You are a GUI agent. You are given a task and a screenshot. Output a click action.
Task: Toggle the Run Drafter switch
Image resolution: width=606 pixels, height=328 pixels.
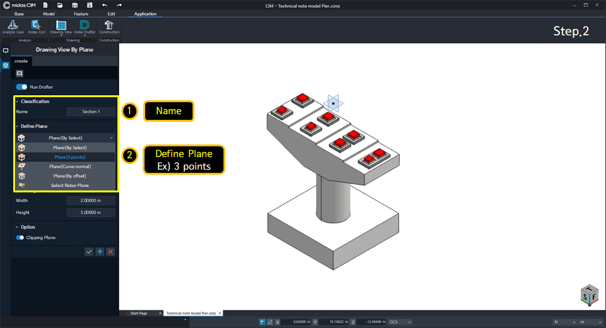[x=21, y=87]
